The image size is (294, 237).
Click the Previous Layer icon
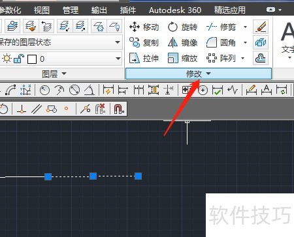pos(46,26)
